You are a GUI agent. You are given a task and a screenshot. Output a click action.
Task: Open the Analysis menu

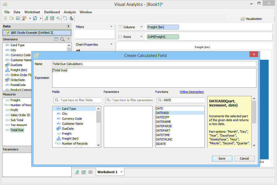tap(70, 12)
